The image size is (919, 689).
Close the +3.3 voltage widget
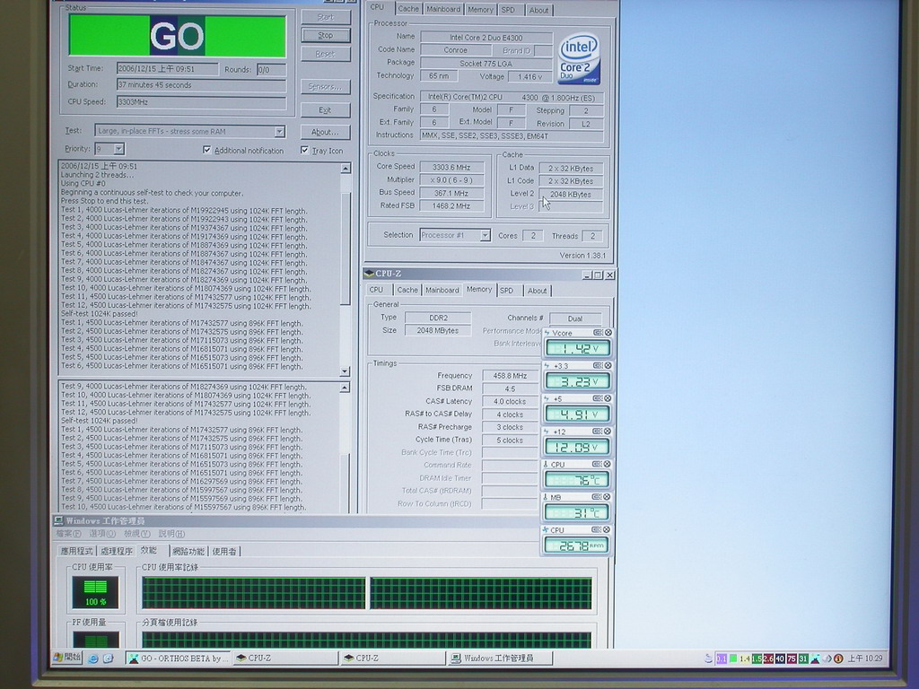pyautogui.click(x=608, y=366)
